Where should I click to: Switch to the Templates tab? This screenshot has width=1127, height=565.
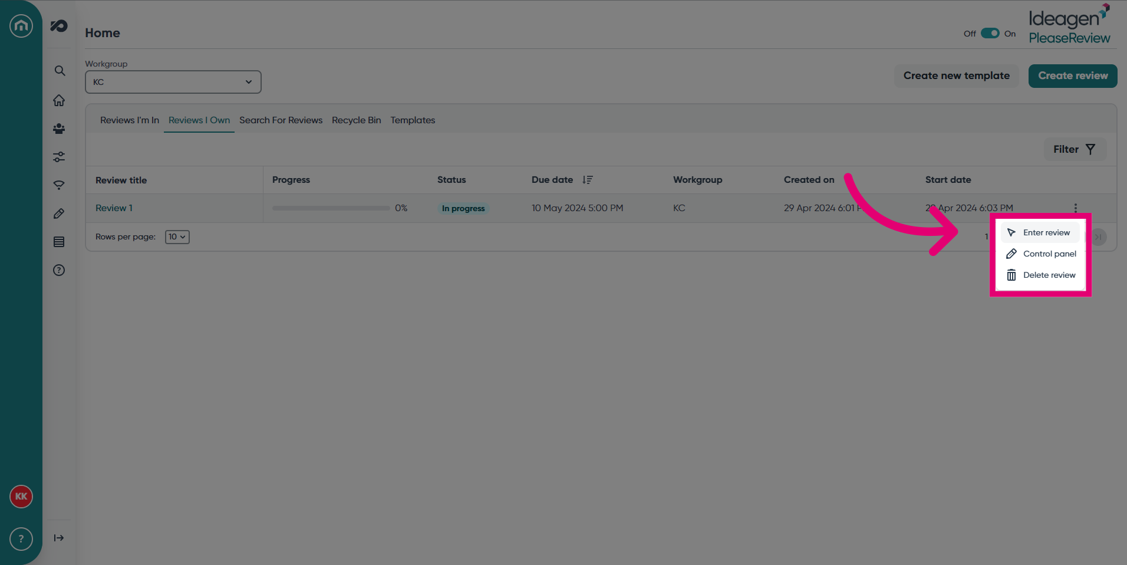coord(413,120)
